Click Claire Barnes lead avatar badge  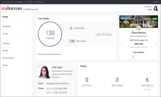tap(139, 28)
